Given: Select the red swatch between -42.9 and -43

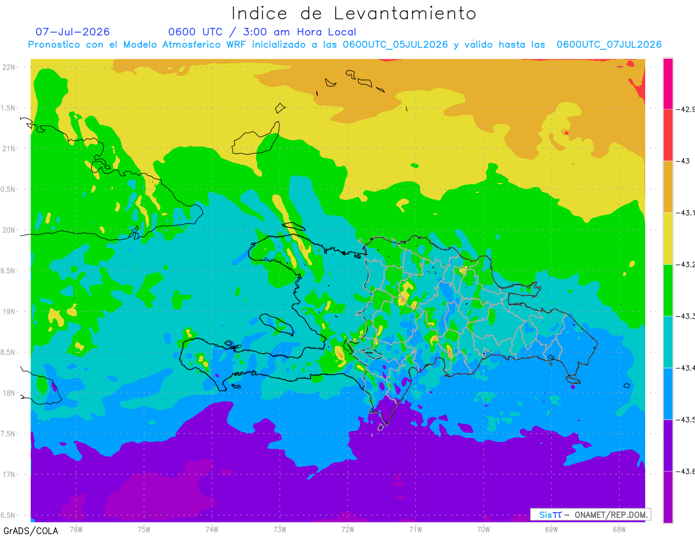Looking at the screenshot, I should tap(668, 135).
